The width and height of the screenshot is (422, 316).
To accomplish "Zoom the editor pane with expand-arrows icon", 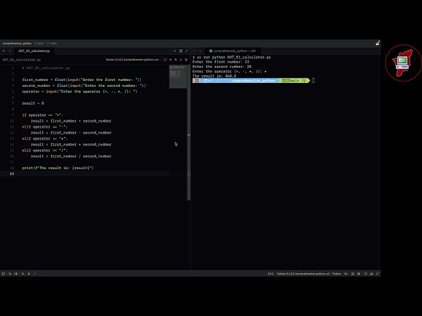I will (187, 51).
